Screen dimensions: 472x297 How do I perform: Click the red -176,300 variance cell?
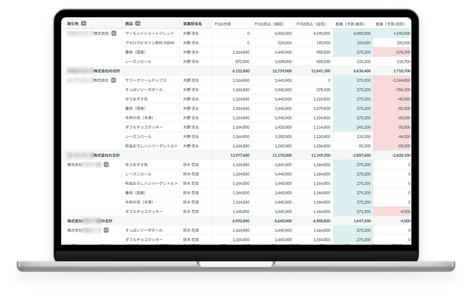(x=392, y=52)
